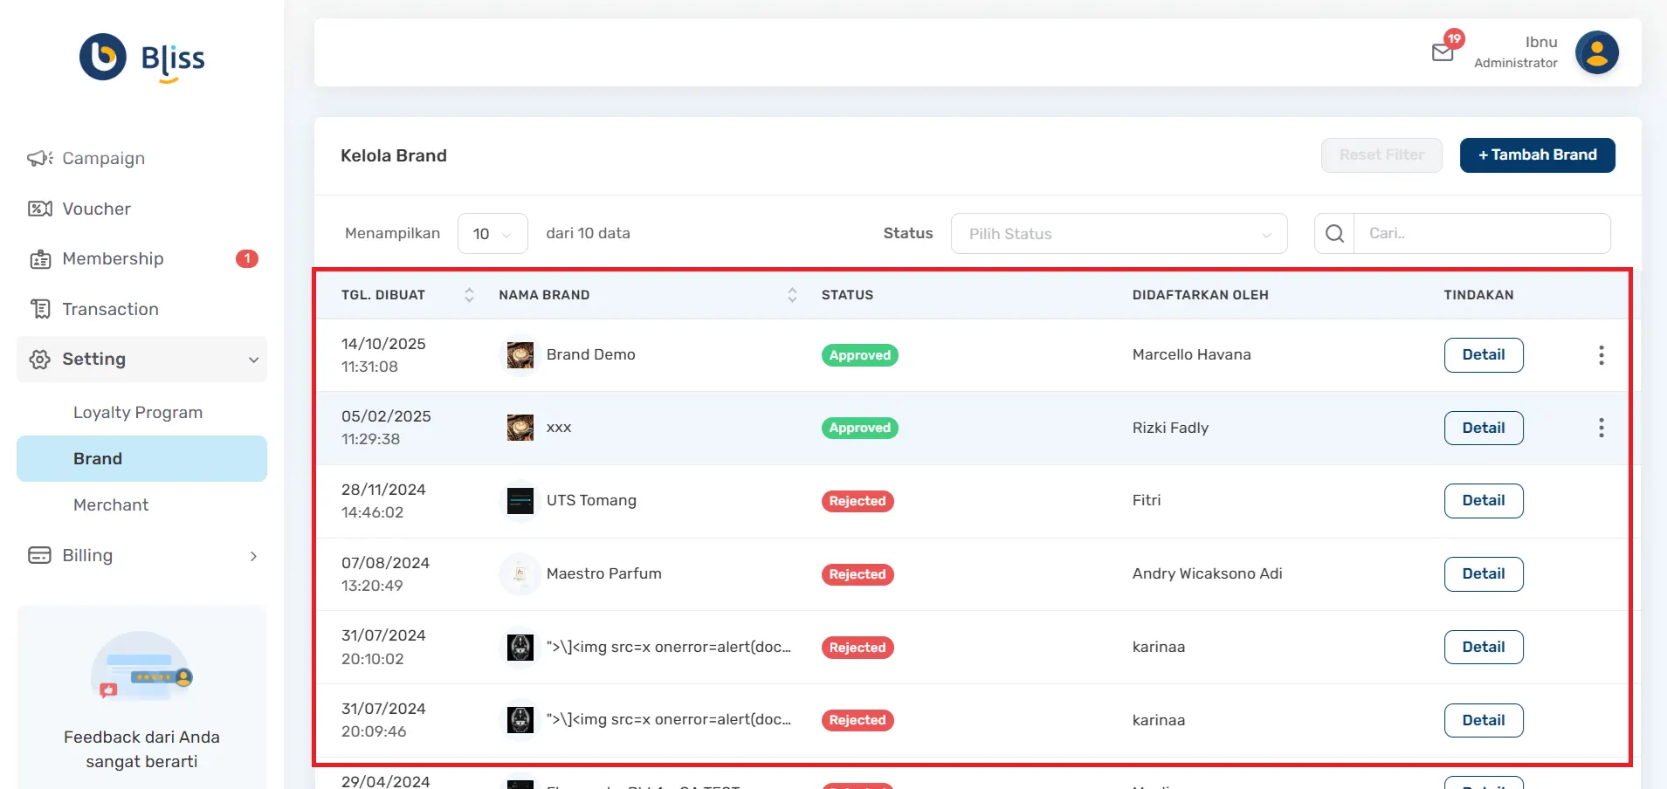Click the Tambah Brand button
Viewport: 1667px width, 789px height.
(x=1537, y=155)
